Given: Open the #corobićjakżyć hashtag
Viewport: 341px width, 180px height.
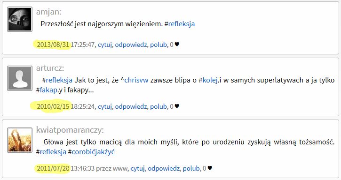Looking at the screenshot, I should coord(91,152).
